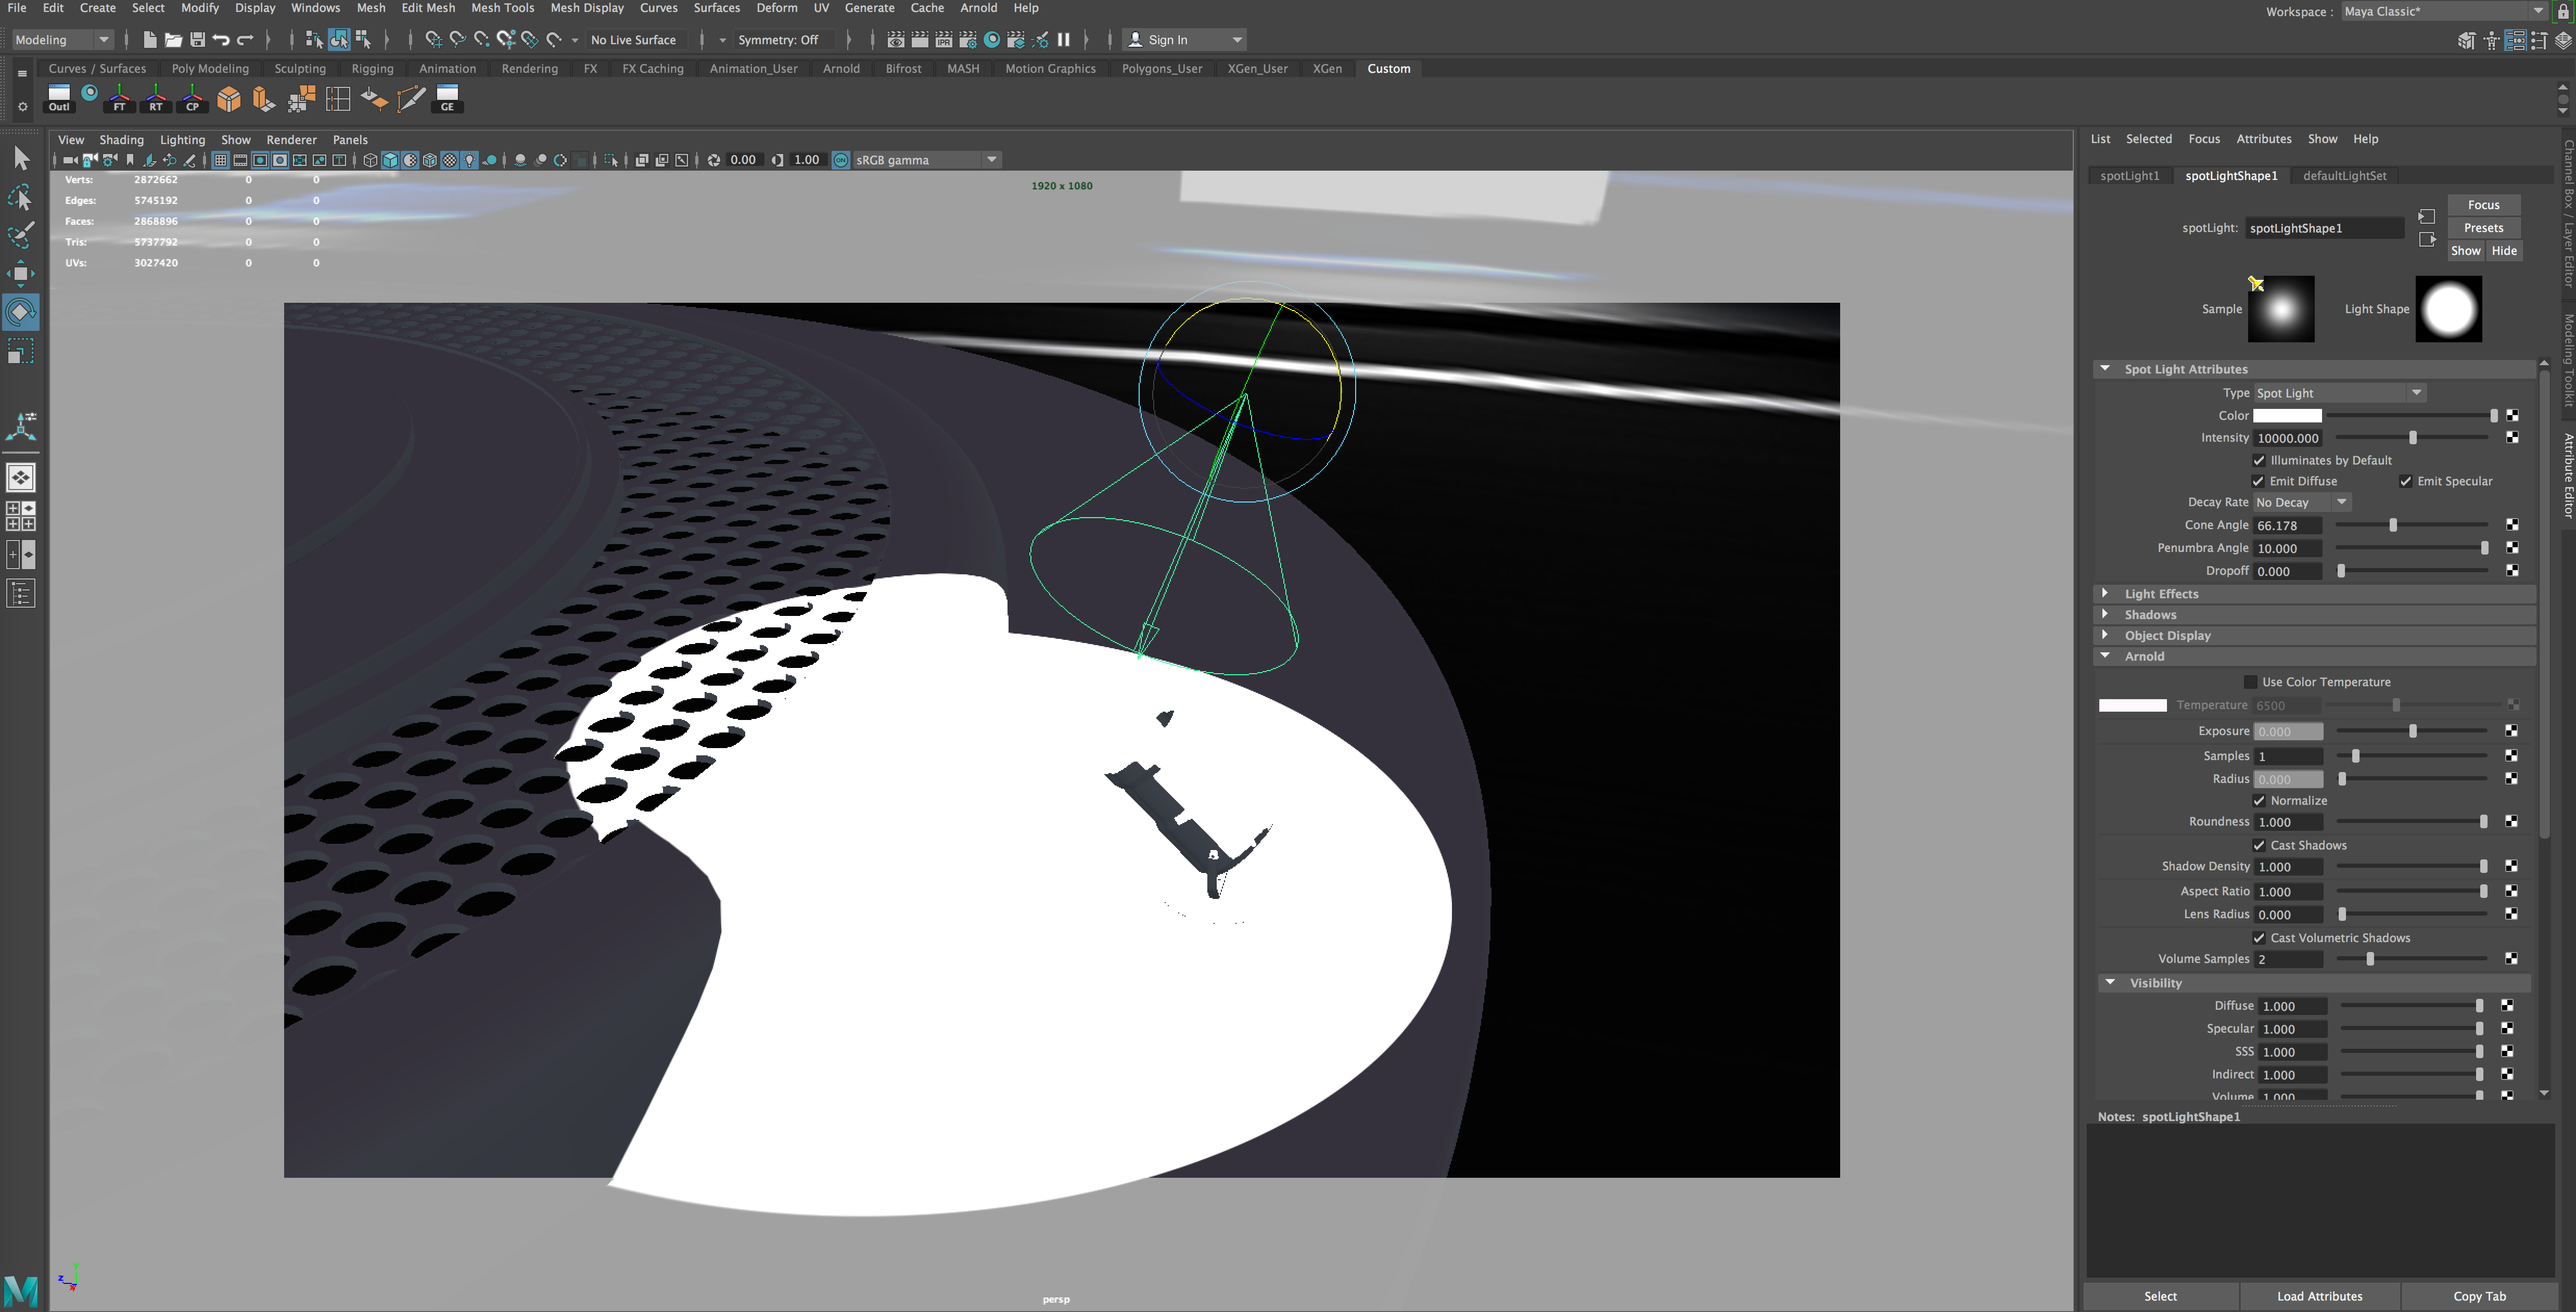Enable Use Color Temperature checkbox
The height and width of the screenshot is (1312, 2576).
click(2250, 682)
